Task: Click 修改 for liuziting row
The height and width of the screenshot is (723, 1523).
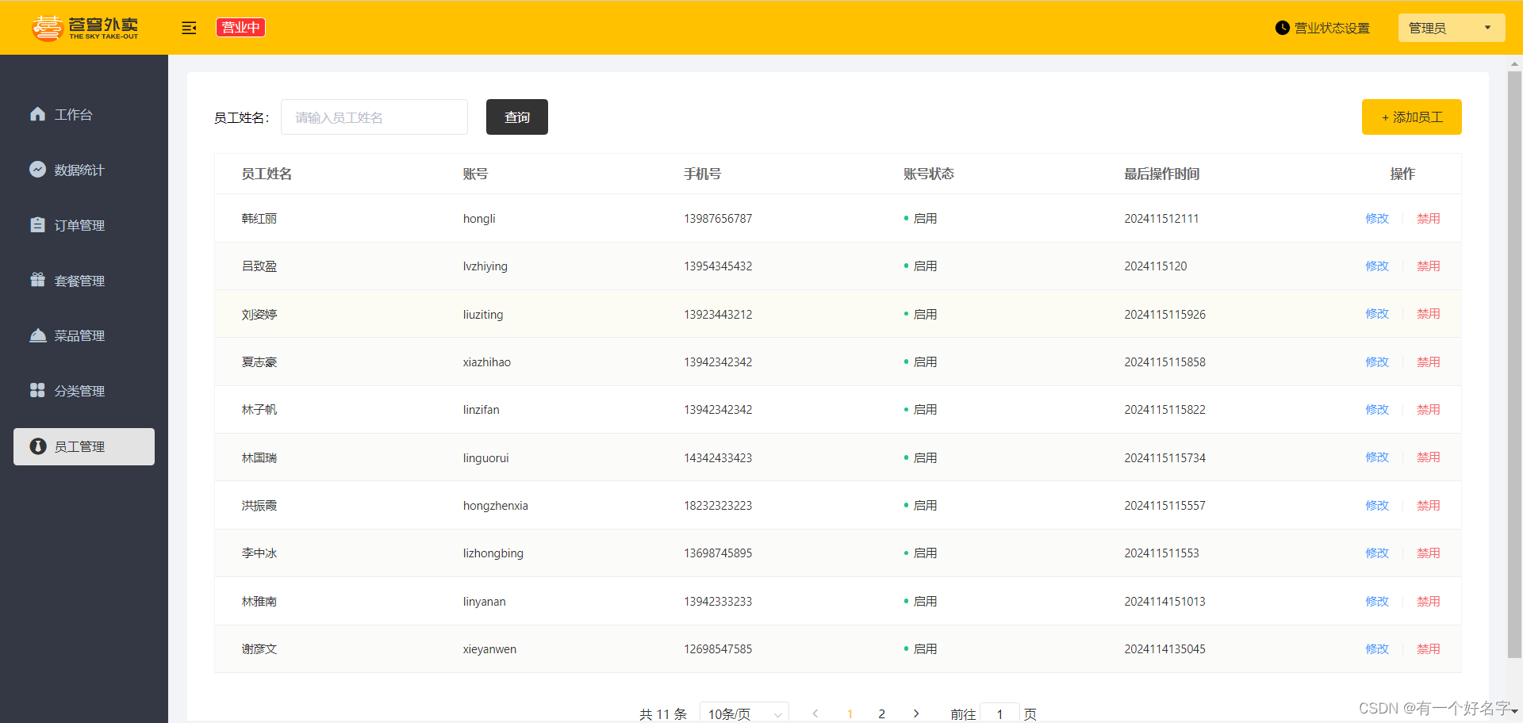Action: tap(1377, 313)
